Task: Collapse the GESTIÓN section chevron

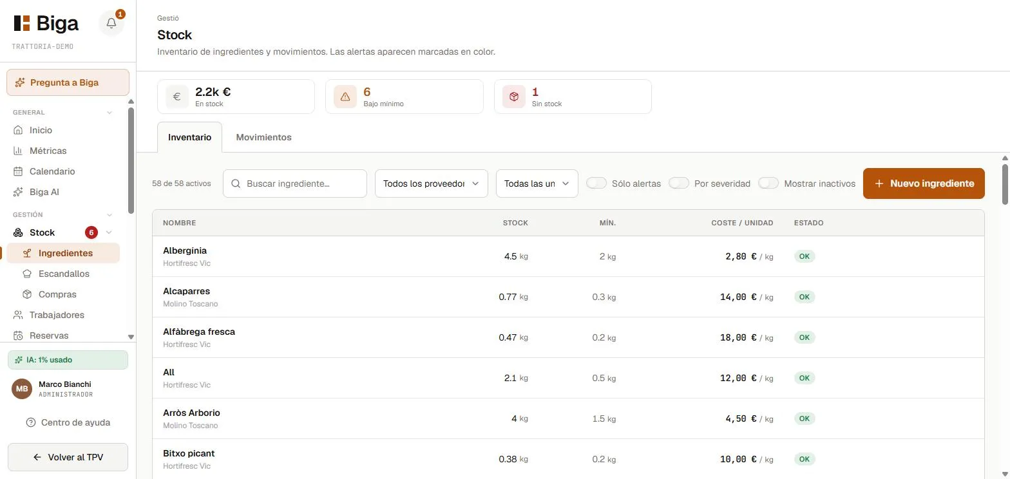Action: (110, 215)
